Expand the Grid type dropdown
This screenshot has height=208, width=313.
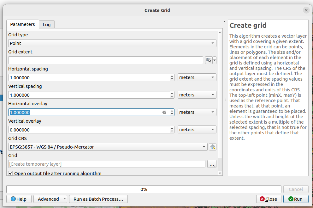(x=112, y=43)
